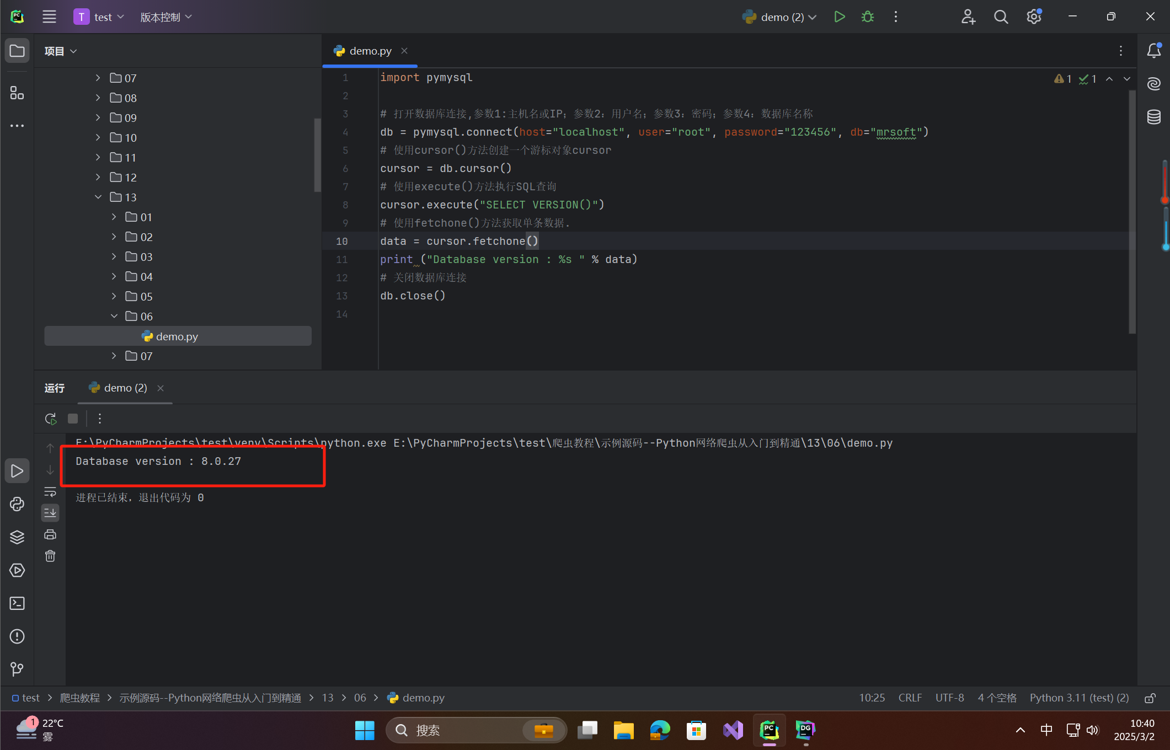This screenshot has width=1170, height=750.
Task: Open the Code With Me user icon
Action: click(x=968, y=17)
